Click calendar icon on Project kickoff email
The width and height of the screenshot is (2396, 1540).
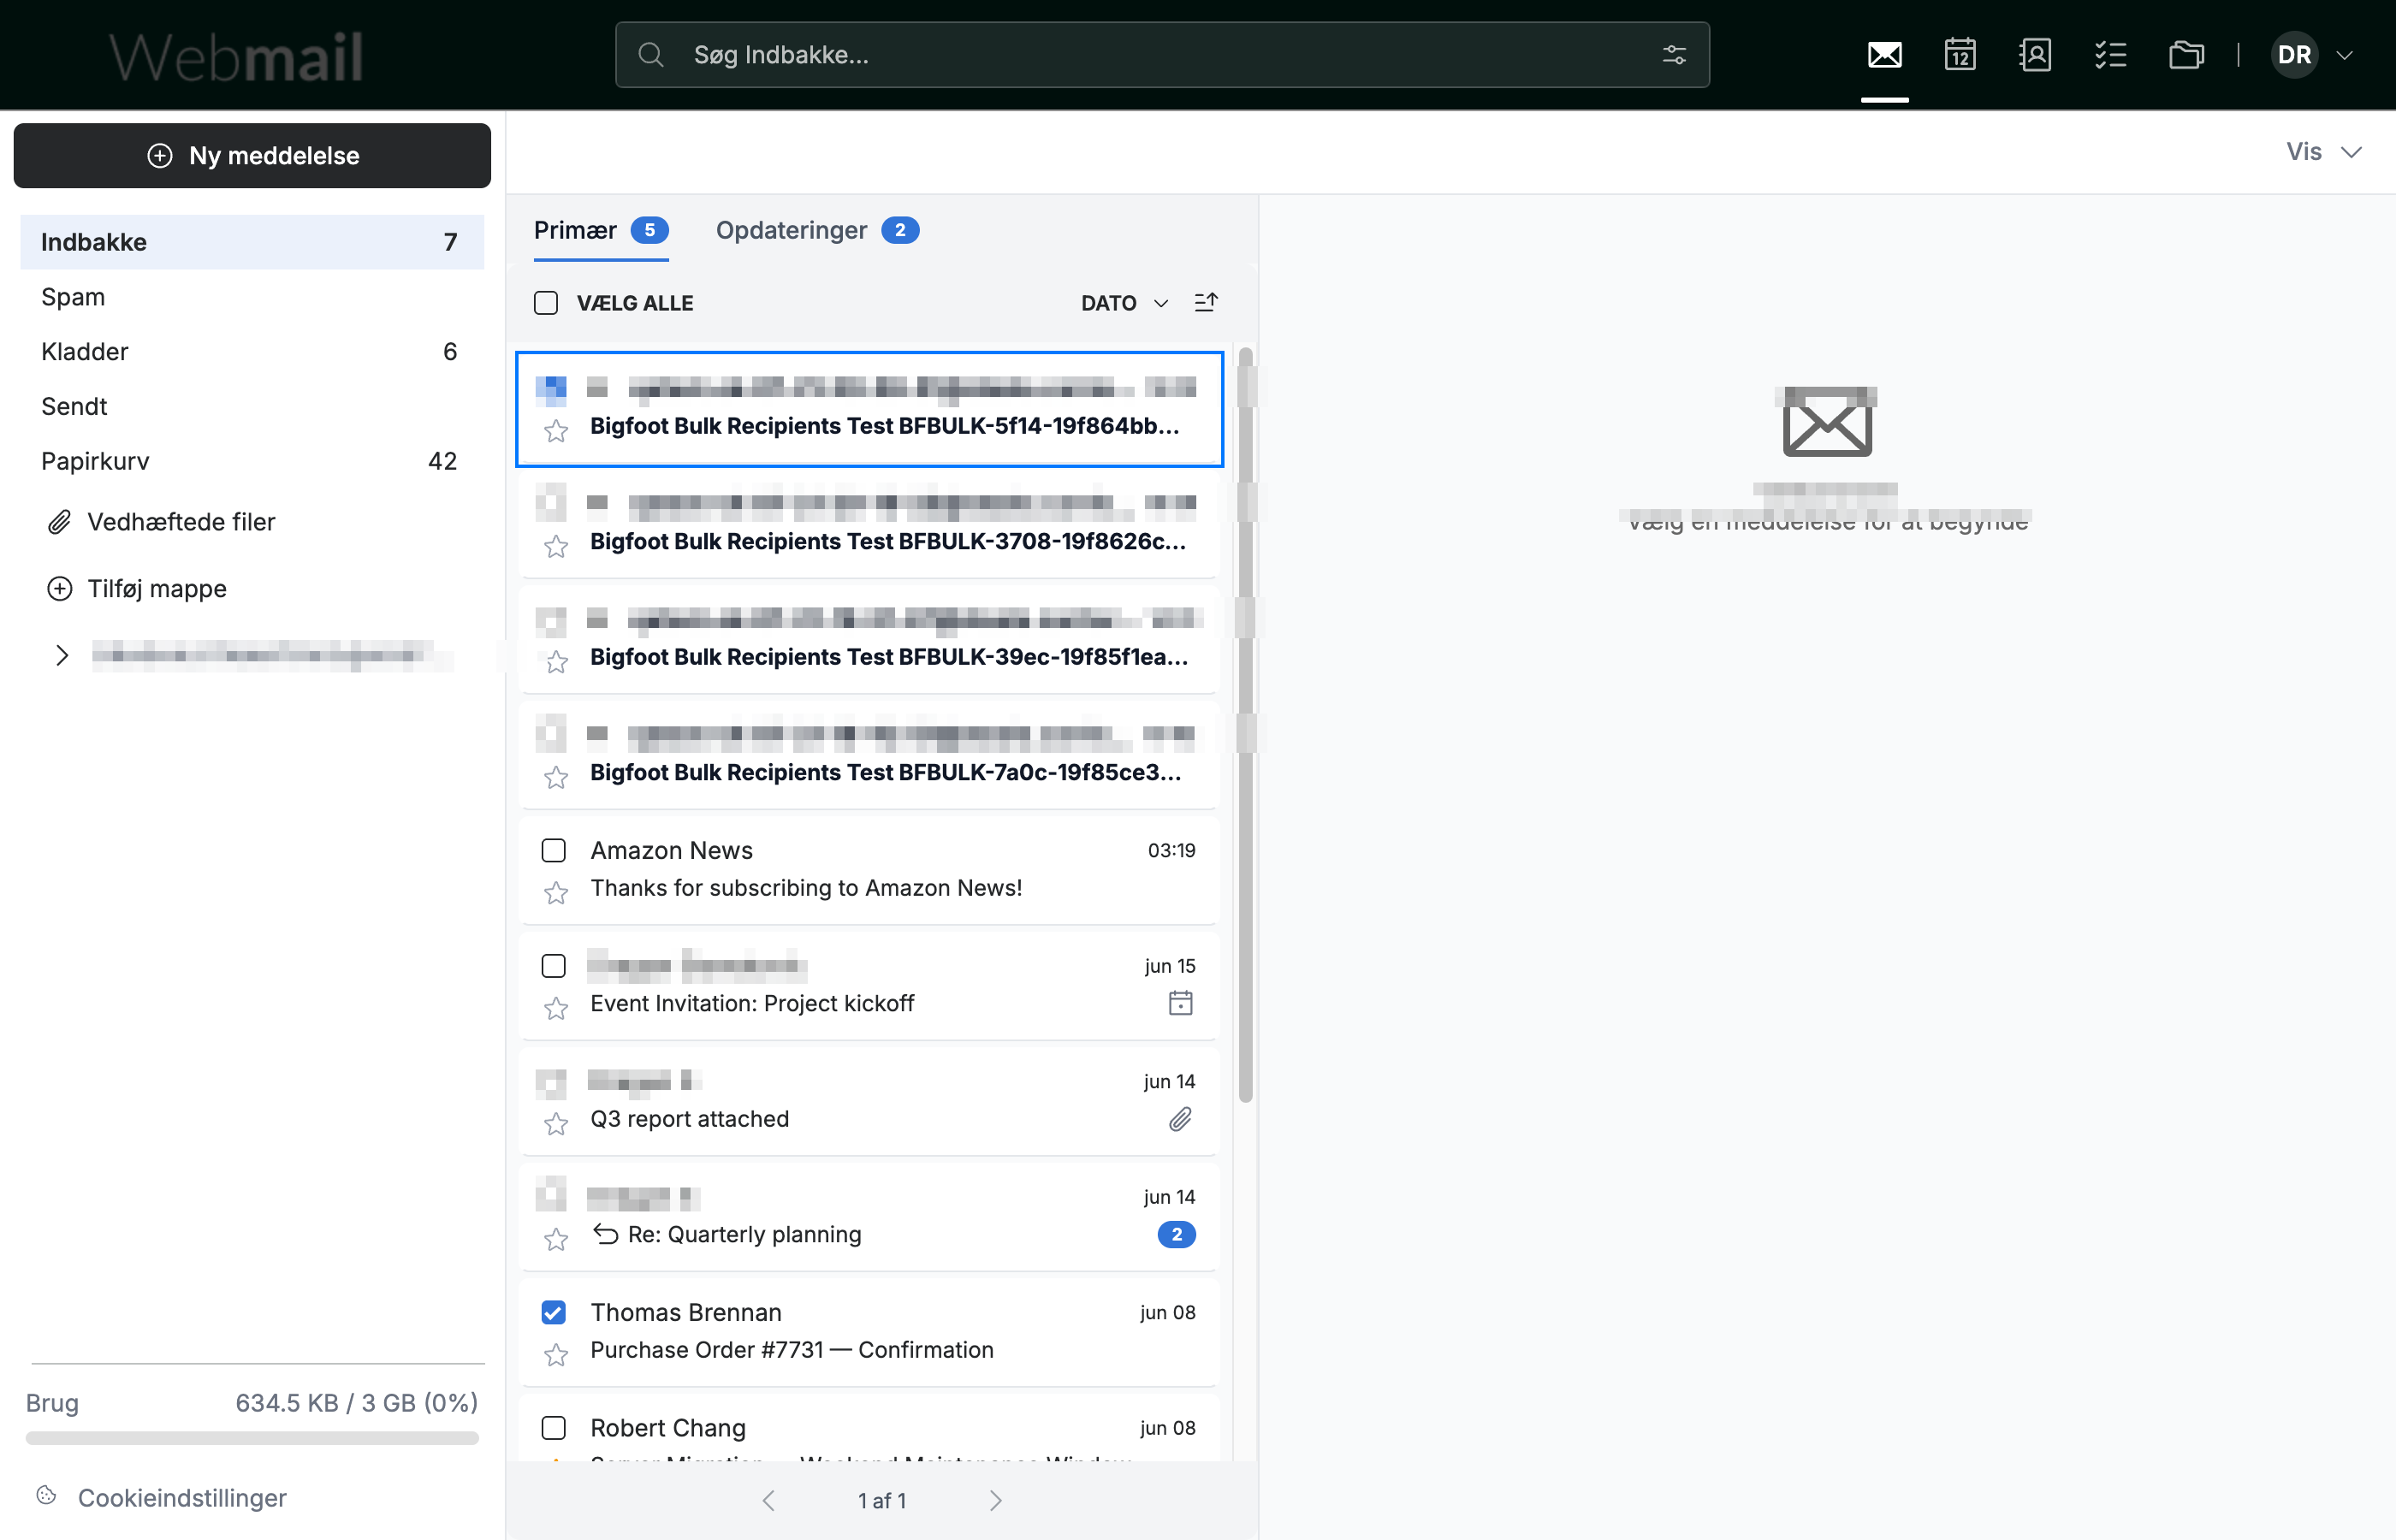[x=1180, y=1003]
